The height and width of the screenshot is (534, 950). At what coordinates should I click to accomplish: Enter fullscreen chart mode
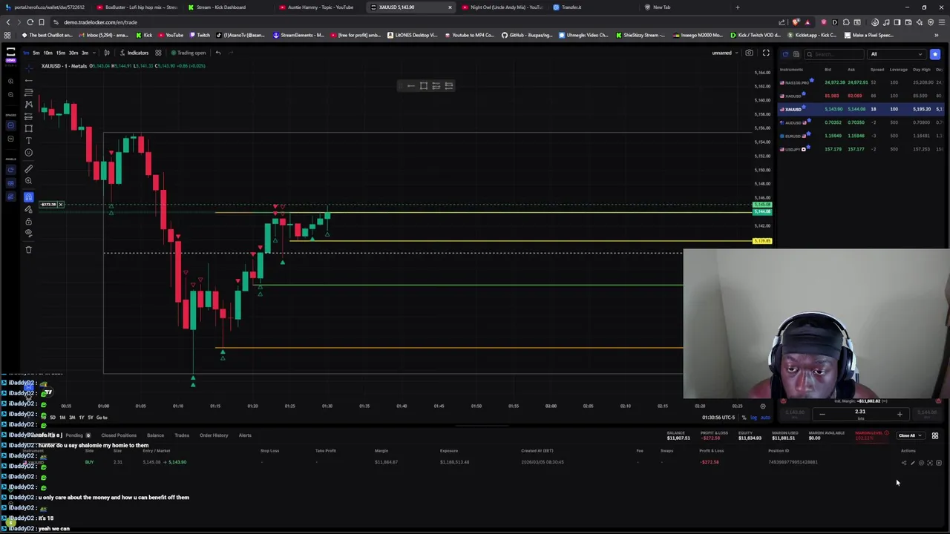point(766,53)
